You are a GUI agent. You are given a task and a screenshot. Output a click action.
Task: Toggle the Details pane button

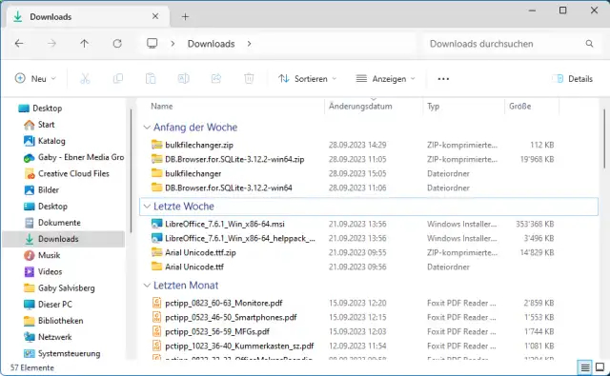pos(573,79)
